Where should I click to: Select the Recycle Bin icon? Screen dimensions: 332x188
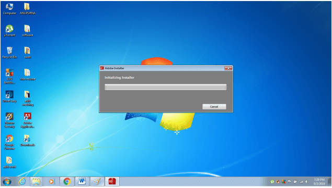click(9, 53)
